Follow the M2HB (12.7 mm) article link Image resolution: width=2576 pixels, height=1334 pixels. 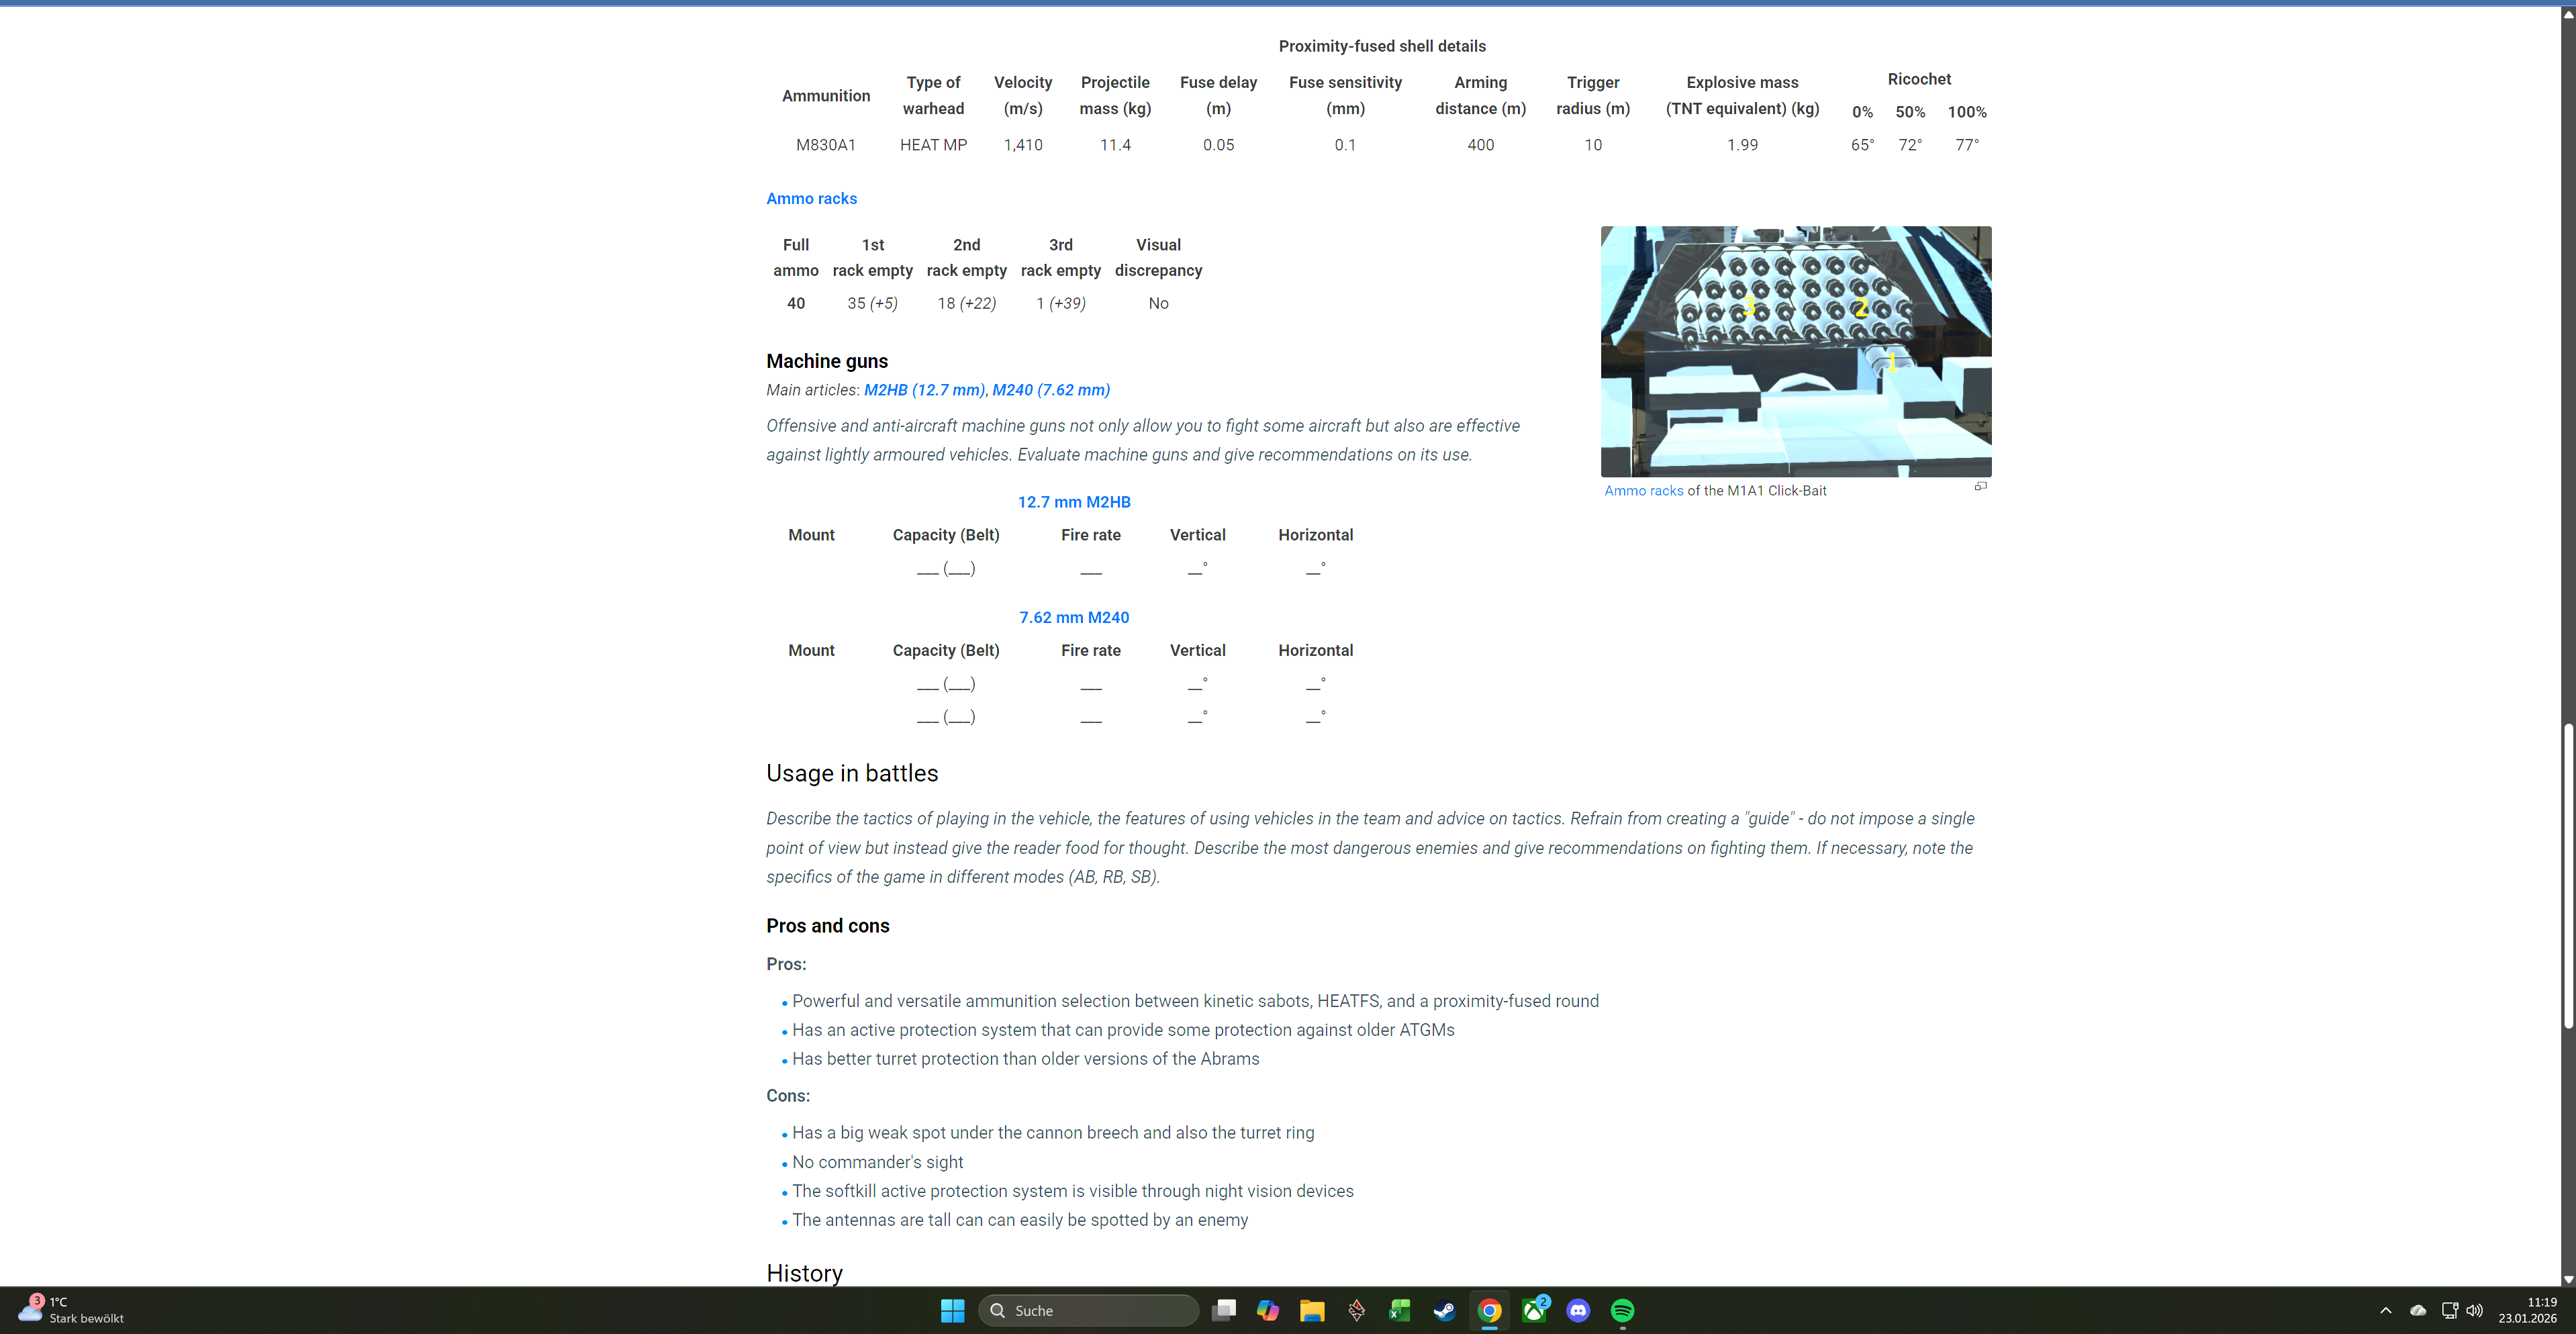click(x=924, y=390)
